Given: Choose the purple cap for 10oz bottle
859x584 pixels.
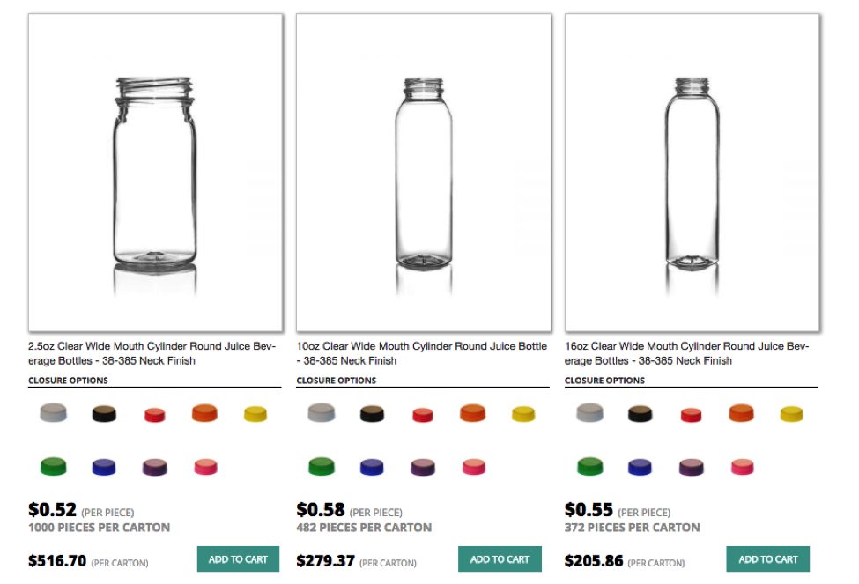Looking at the screenshot, I should 423,467.
